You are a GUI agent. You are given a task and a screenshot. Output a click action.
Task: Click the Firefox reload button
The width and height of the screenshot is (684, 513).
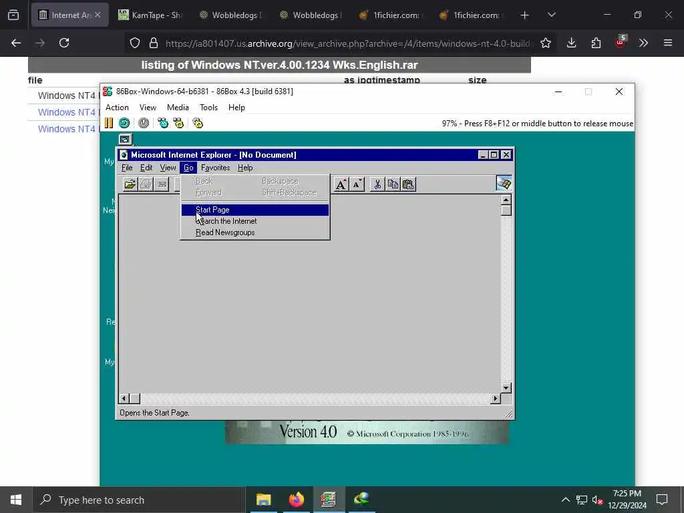[x=64, y=43]
